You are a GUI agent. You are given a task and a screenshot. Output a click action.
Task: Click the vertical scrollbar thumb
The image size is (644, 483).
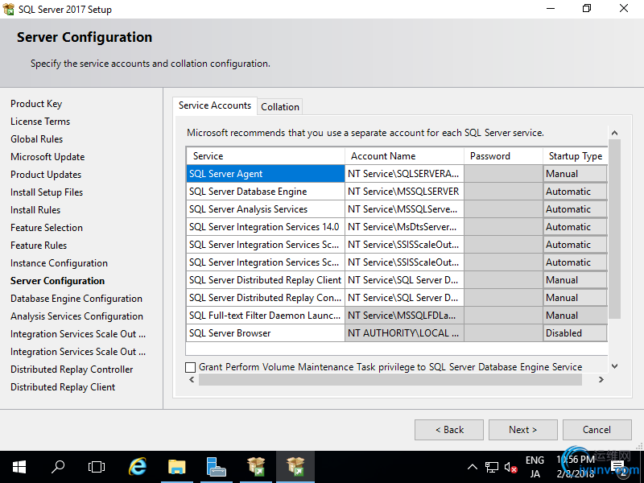[x=614, y=229]
